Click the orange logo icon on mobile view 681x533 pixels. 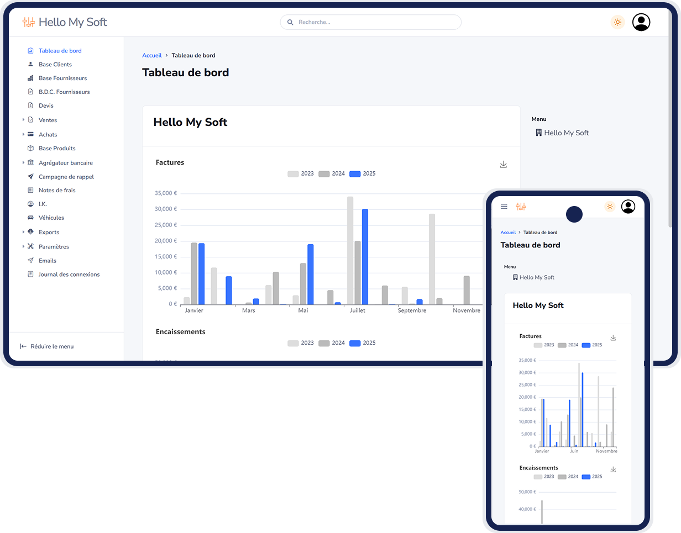pyautogui.click(x=521, y=207)
